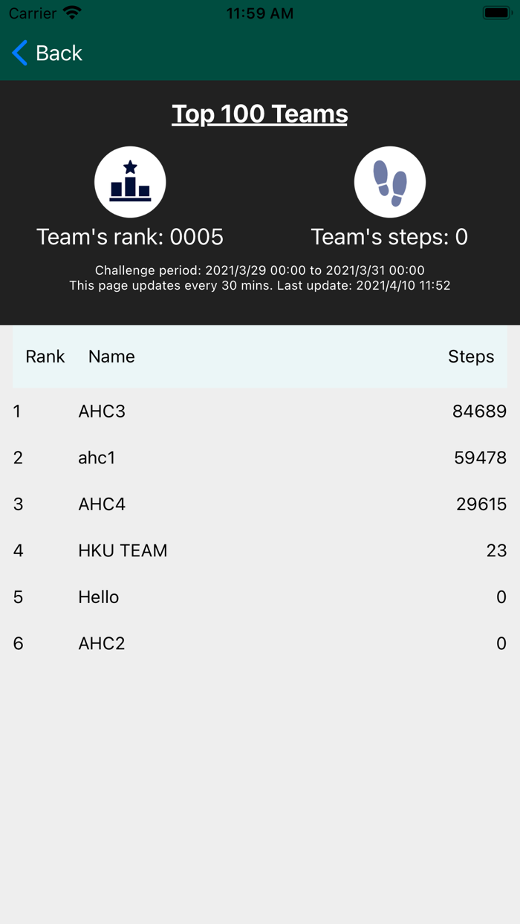Click the Team's rank 0005 label
Screen dimensions: 520x924
[x=130, y=237]
